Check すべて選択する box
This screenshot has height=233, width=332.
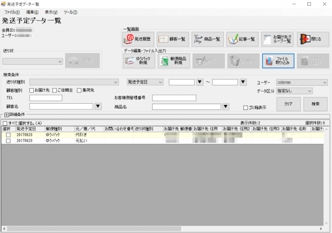[5, 123]
